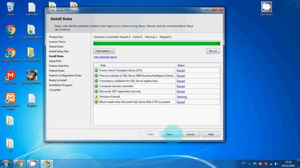Select the Setup Role step

55,61
